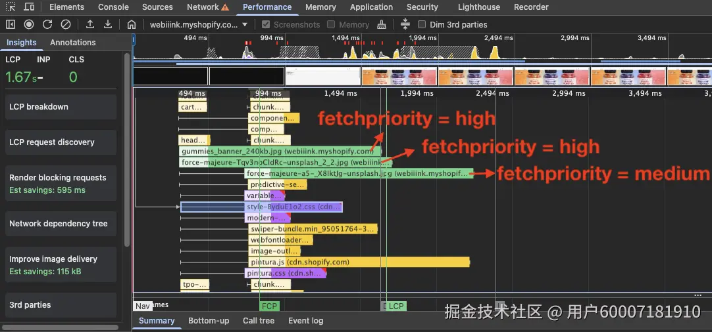The image size is (712, 332).
Task: Expand the LCP breakdown insight
Action: [x=61, y=107]
